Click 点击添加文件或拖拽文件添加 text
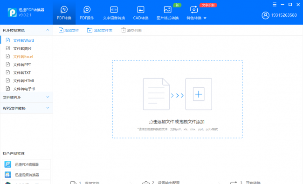Viewport: 303px width, 184px height. point(177,122)
